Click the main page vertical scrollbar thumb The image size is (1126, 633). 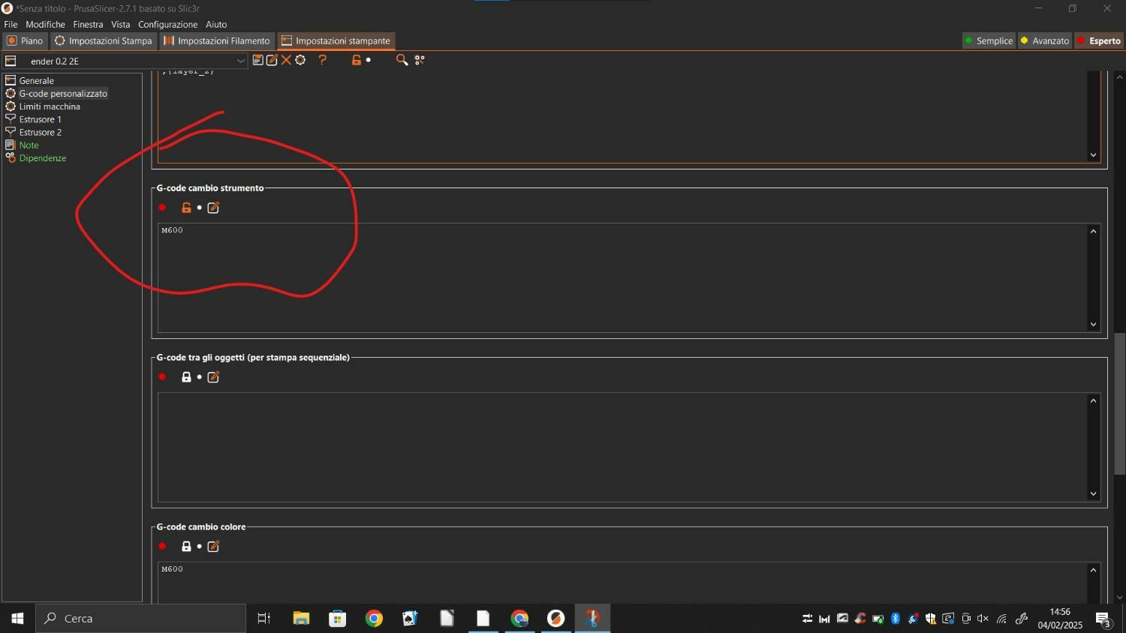[x=1119, y=403]
